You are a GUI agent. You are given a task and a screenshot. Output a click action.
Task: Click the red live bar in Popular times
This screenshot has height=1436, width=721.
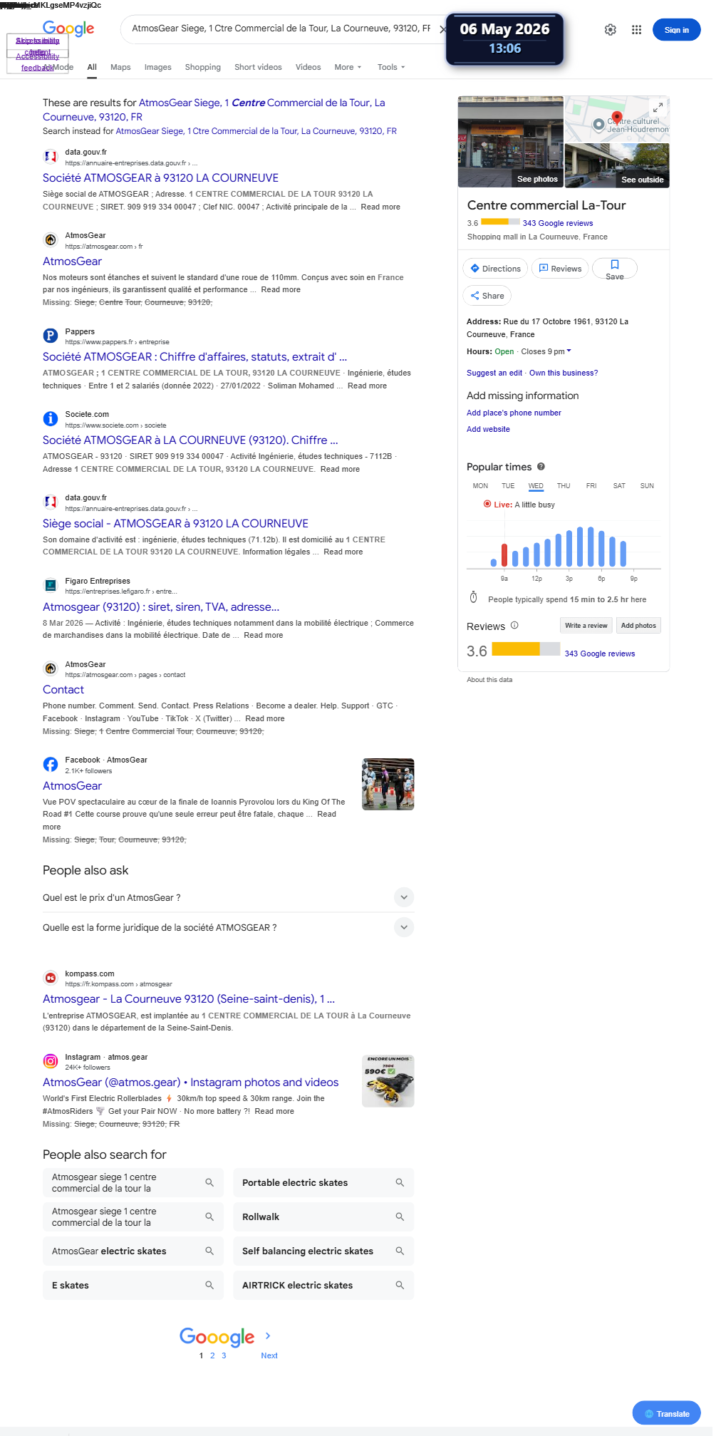click(504, 554)
